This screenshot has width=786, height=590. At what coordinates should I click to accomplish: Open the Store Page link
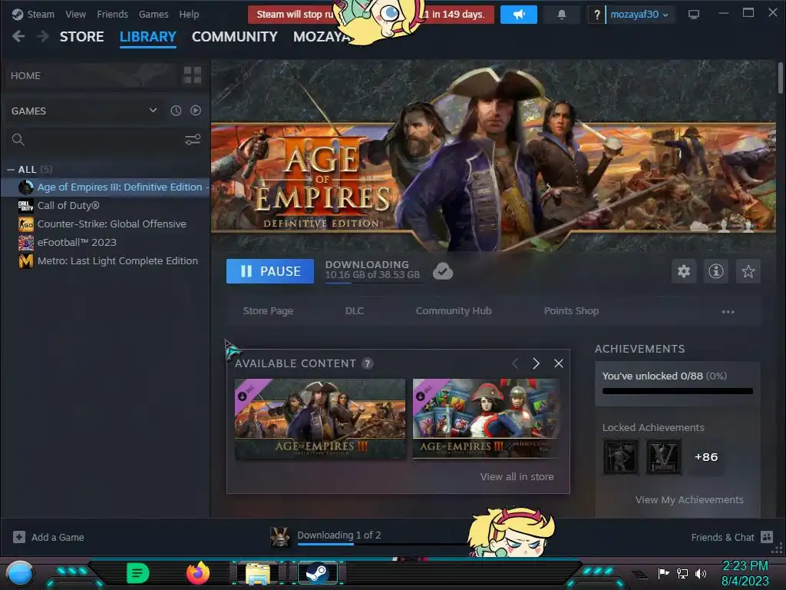point(268,311)
